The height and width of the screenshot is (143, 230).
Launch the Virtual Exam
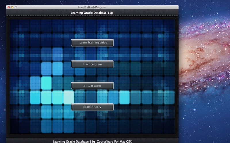(x=92, y=86)
